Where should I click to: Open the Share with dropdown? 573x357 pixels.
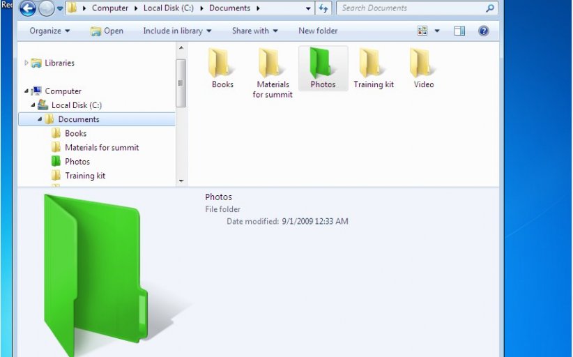pos(254,31)
